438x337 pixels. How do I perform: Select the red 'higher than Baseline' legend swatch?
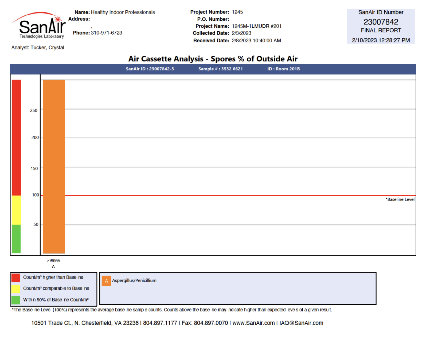[16, 278]
